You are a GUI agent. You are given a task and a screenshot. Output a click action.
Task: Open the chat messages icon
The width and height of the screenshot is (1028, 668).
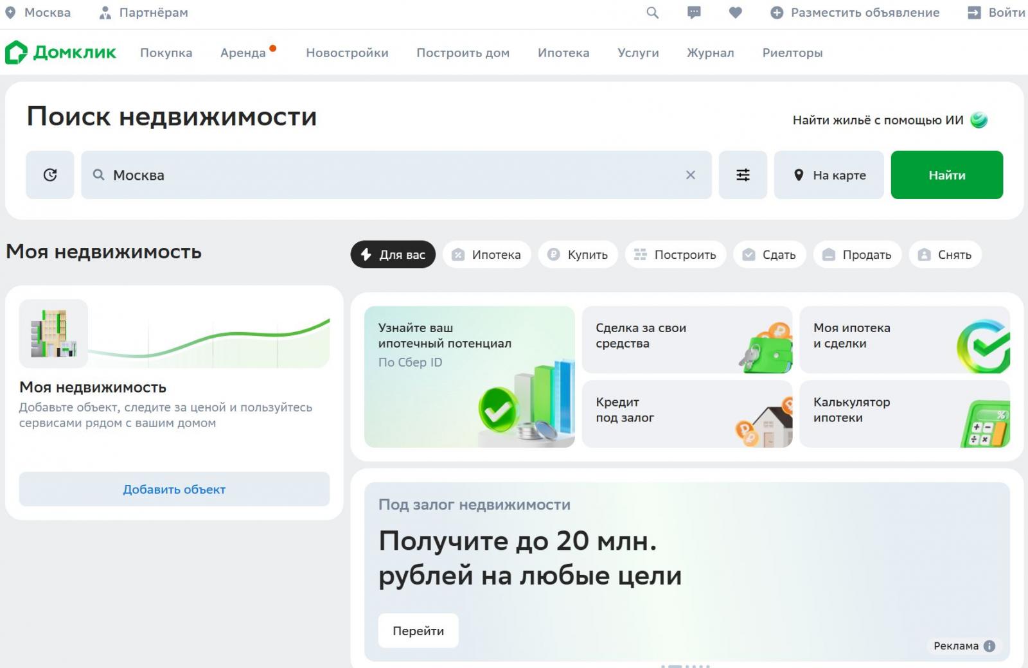pos(694,13)
